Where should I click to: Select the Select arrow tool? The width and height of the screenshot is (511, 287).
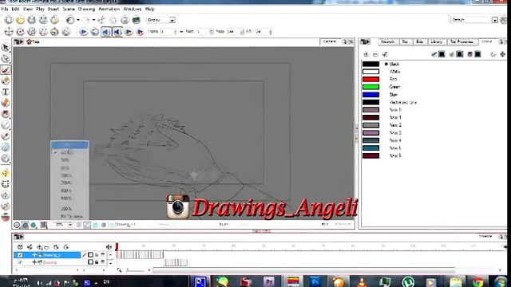(6, 48)
